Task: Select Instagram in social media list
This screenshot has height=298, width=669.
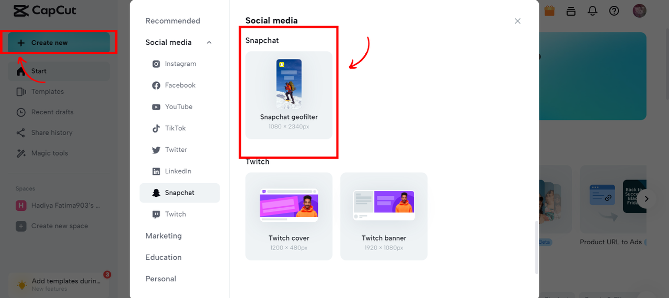Action: pos(180,64)
